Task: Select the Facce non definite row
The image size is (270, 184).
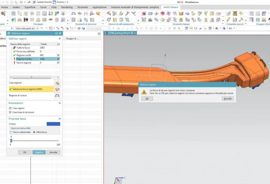Action: 35,51
